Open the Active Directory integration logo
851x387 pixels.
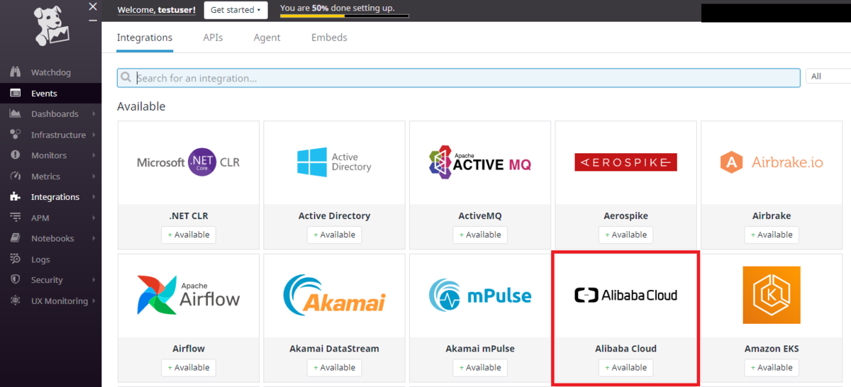334,162
